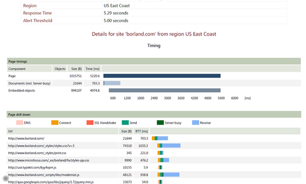Click the Objects column header
This screenshot has width=306, height=184.
(x=60, y=69)
